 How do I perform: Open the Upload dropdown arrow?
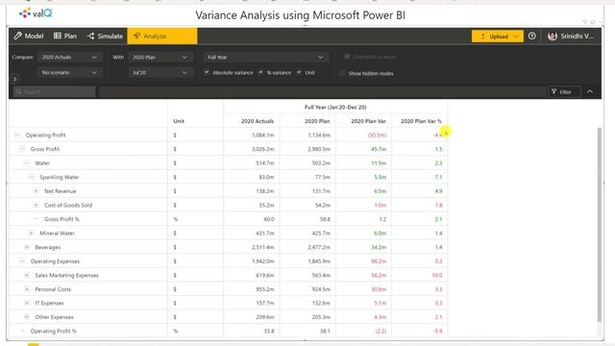(517, 37)
